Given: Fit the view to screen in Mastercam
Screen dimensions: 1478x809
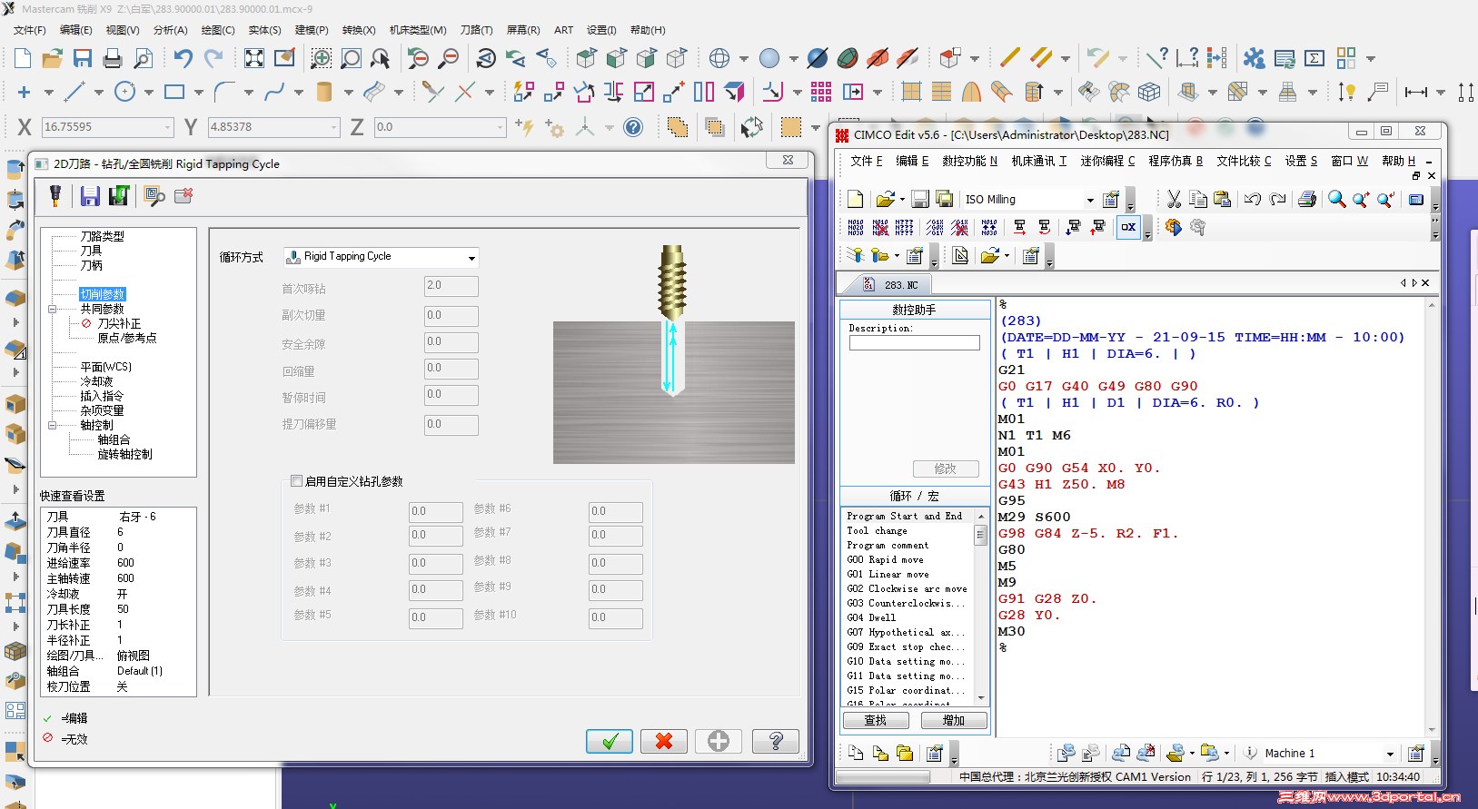Looking at the screenshot, I should point(254,59).
